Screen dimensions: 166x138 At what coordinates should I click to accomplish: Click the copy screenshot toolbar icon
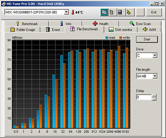point(113,12)
